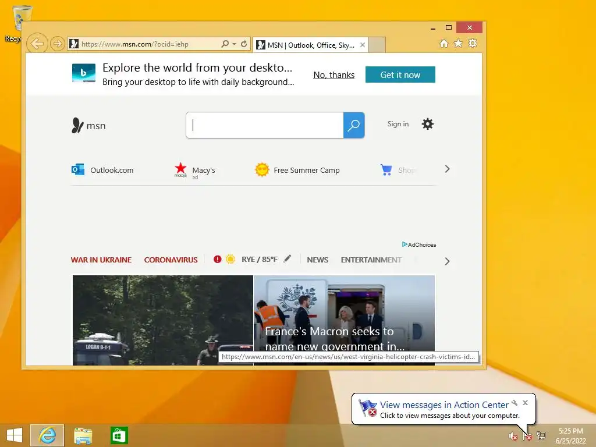Image resolution: width=596 pixels, height=447 pixels.
Task: Open the CORONAVIRUS category
Action: 171,260
